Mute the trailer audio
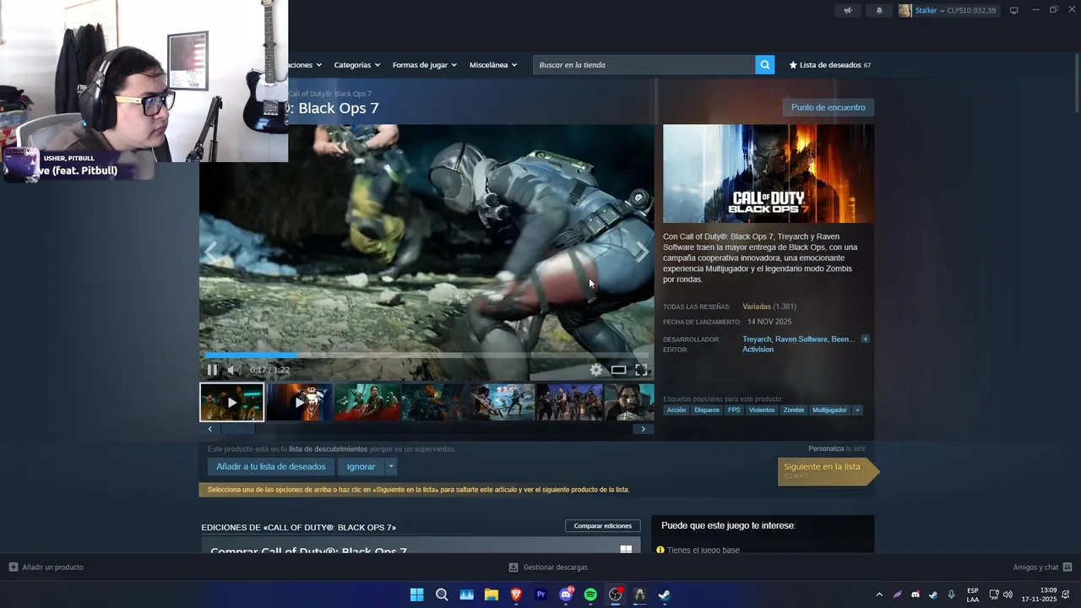 tap(233, 370)
